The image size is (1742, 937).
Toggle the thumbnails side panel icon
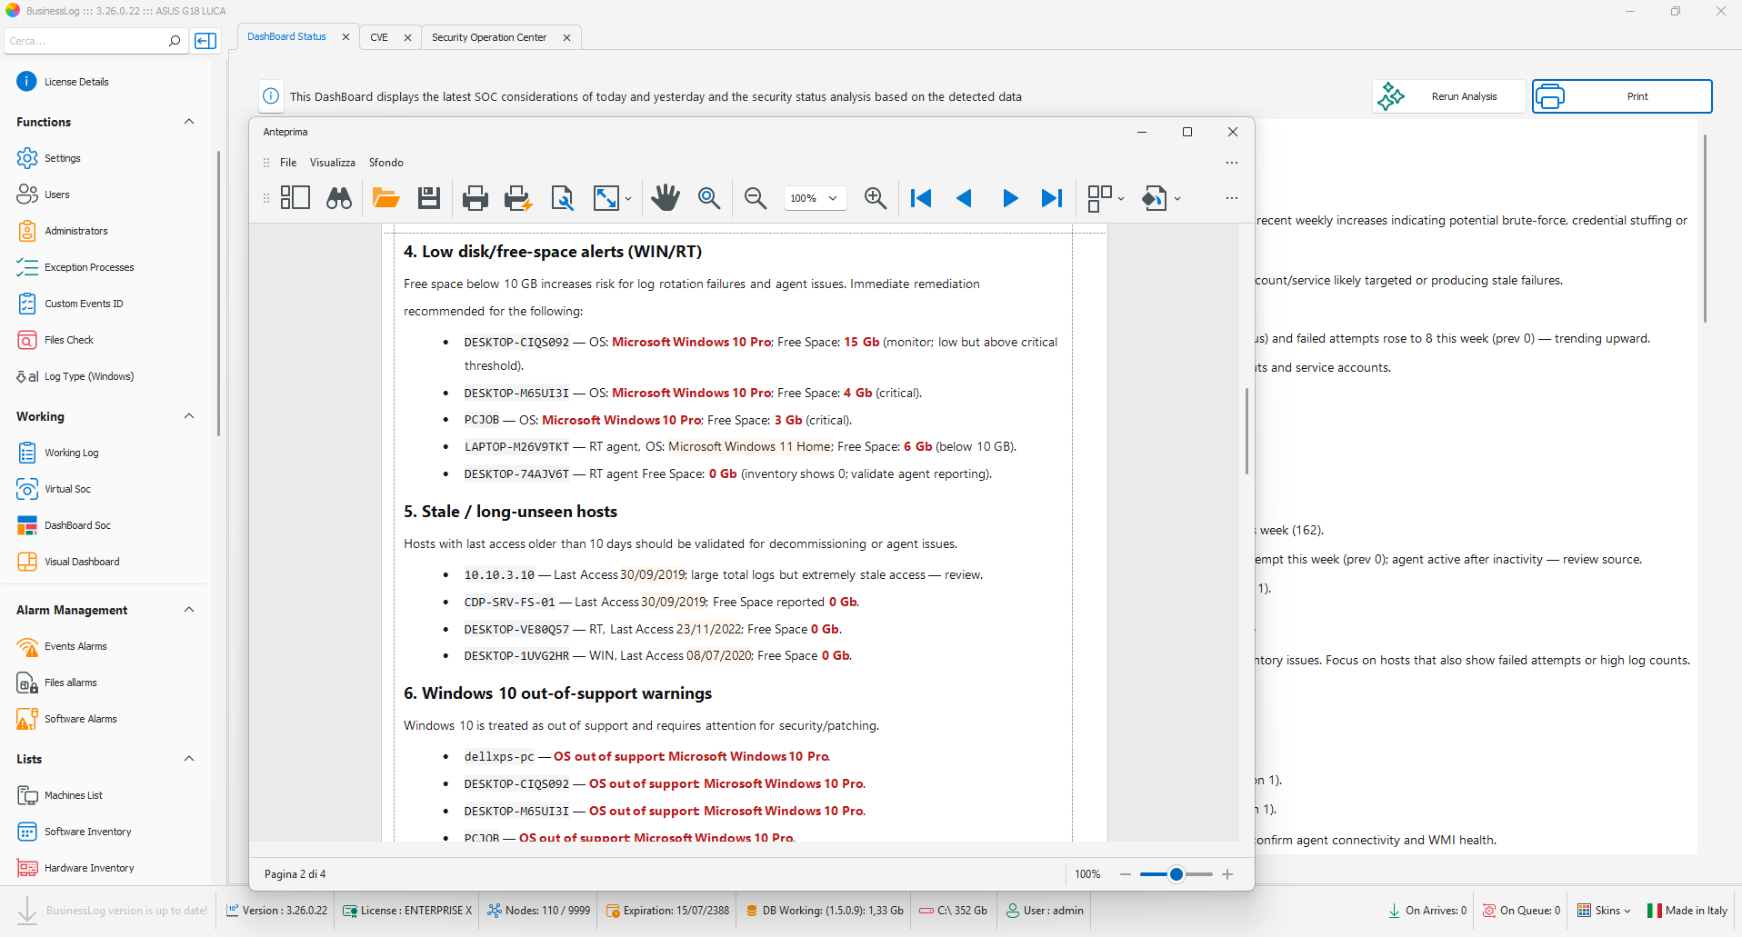click(295, 198)
